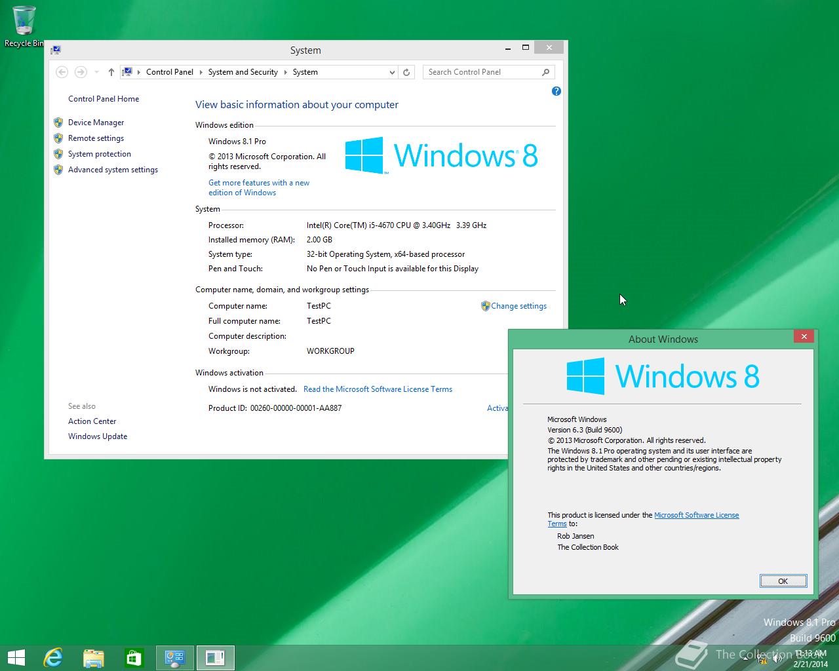Click the shield icon beside Remote settings

tap(58, 138)
